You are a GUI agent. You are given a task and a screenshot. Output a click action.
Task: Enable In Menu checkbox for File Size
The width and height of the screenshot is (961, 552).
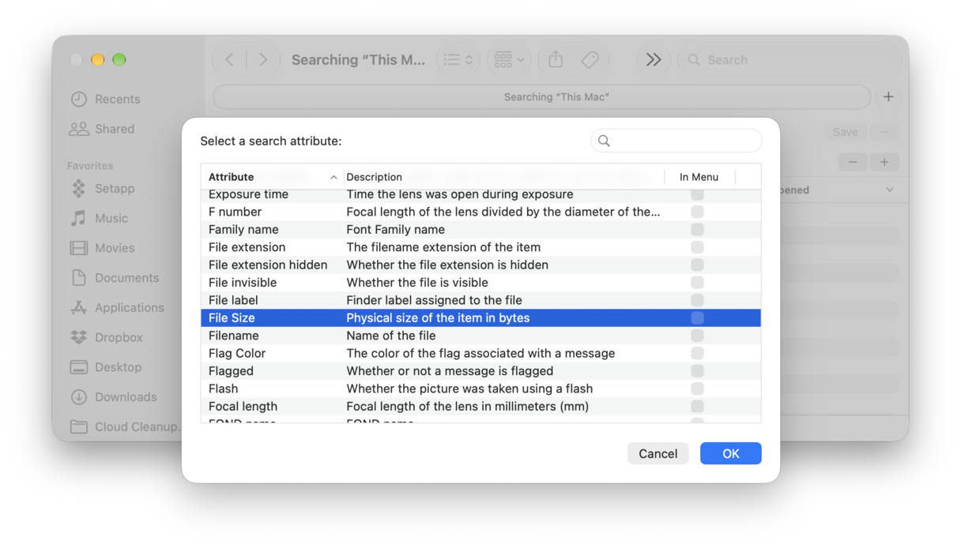(x=697, y=318)
